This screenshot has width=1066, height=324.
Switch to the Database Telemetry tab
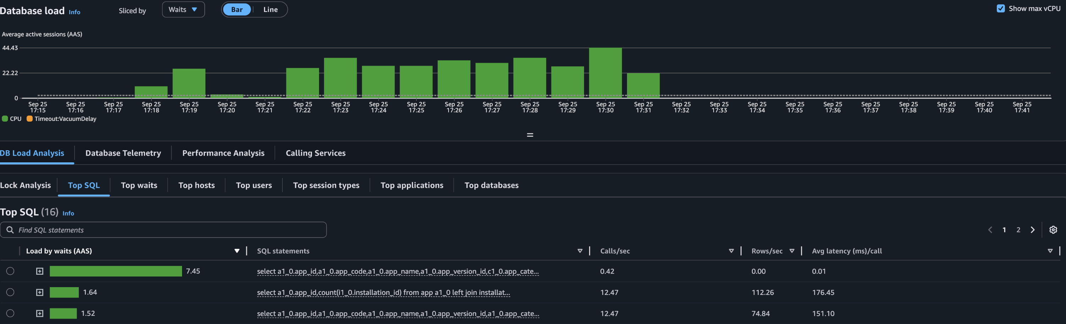click(123, 153)
